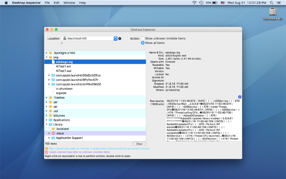The image size is (286, 179).
Task: Select Show all items option
Action: [143, 43]
